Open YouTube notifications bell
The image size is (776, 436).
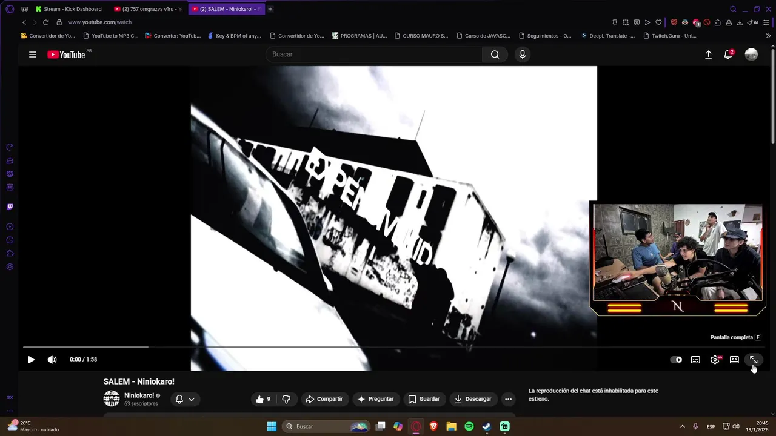point(728,54)
